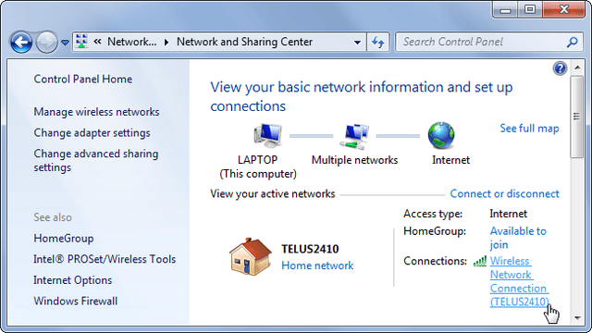592x333 pixels.
Task: Click the Internet label under the globe
Action: [x=450, y=160]
